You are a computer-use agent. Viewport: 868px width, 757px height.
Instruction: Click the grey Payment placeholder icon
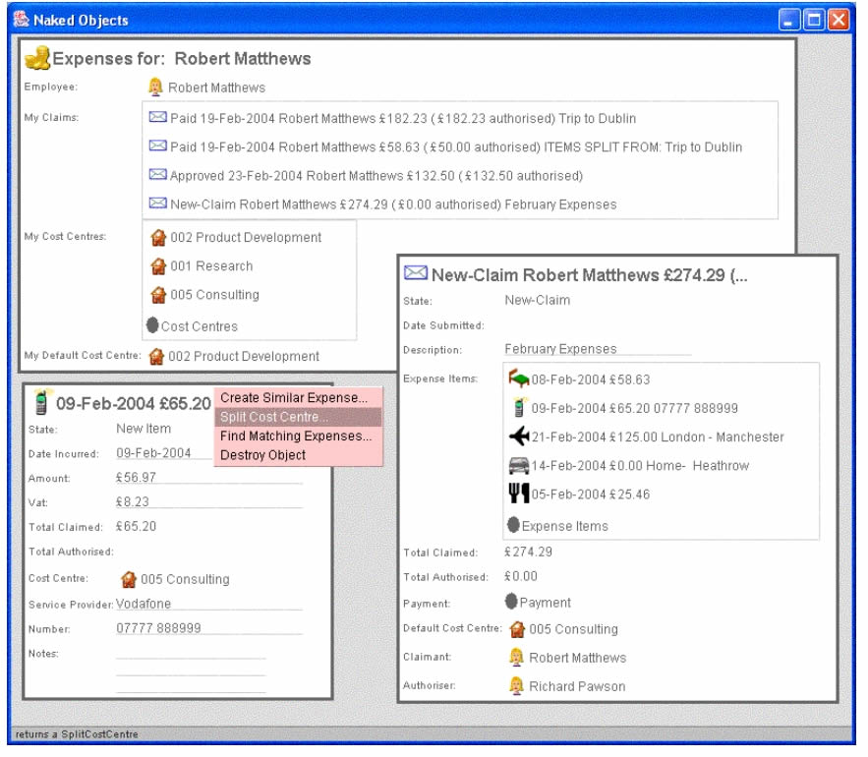[x=511, y=602]
